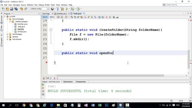Viewport: 192px width, 108px height.
Task: Collapse the CreateFolder method fold marker
Action: (51, 30)
